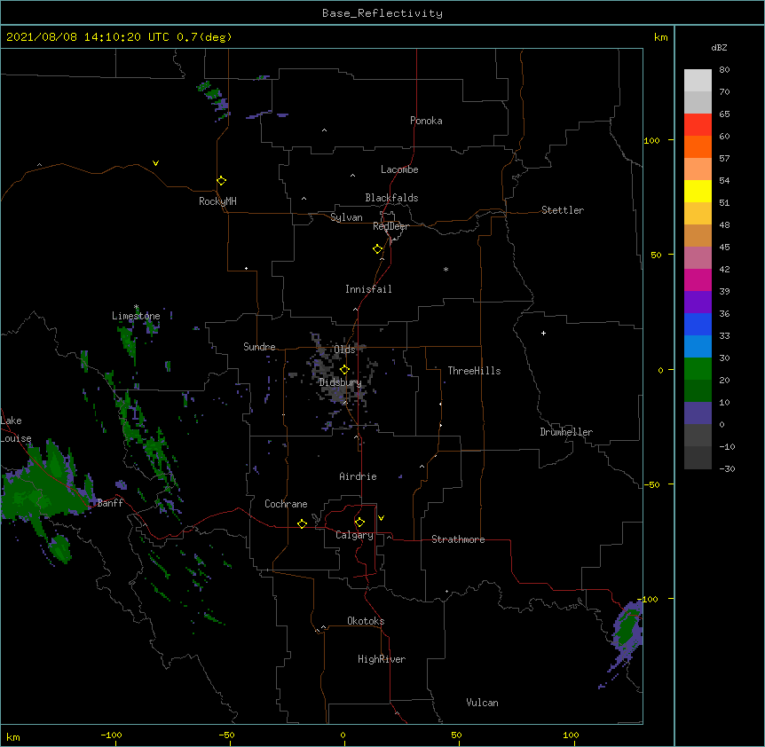765x747 pixels.
Task: Select the timestamp 2021/08/08 14:10:20 UTC
Action: tap(87, 37)
